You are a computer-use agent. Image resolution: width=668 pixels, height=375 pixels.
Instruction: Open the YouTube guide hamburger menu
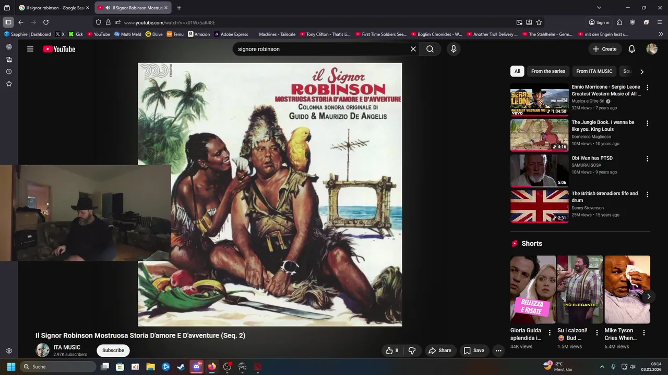(30, 49)
